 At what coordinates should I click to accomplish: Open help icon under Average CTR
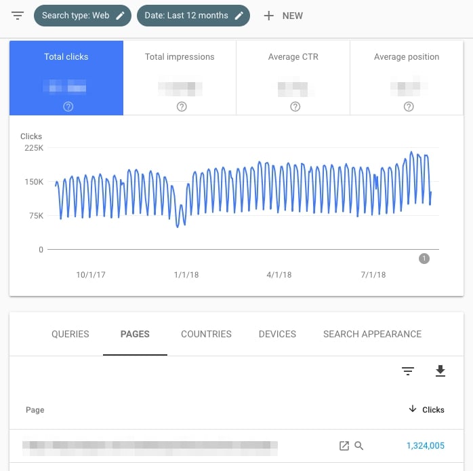click(295, 107)
